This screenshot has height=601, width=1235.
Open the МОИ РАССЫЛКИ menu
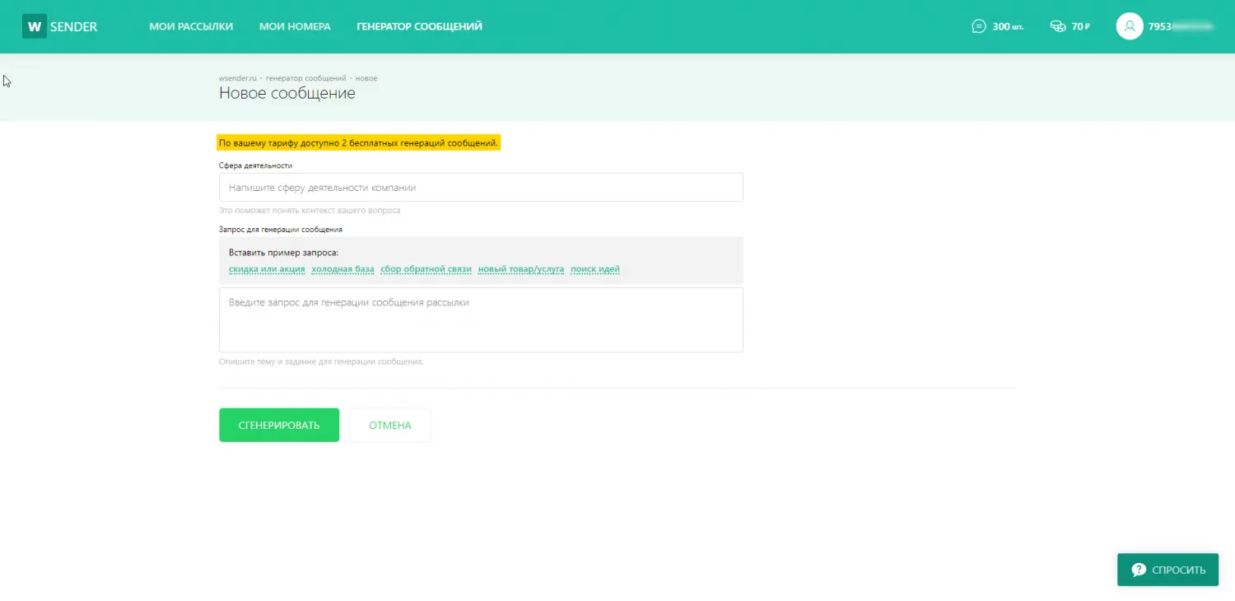coord(191,26)
